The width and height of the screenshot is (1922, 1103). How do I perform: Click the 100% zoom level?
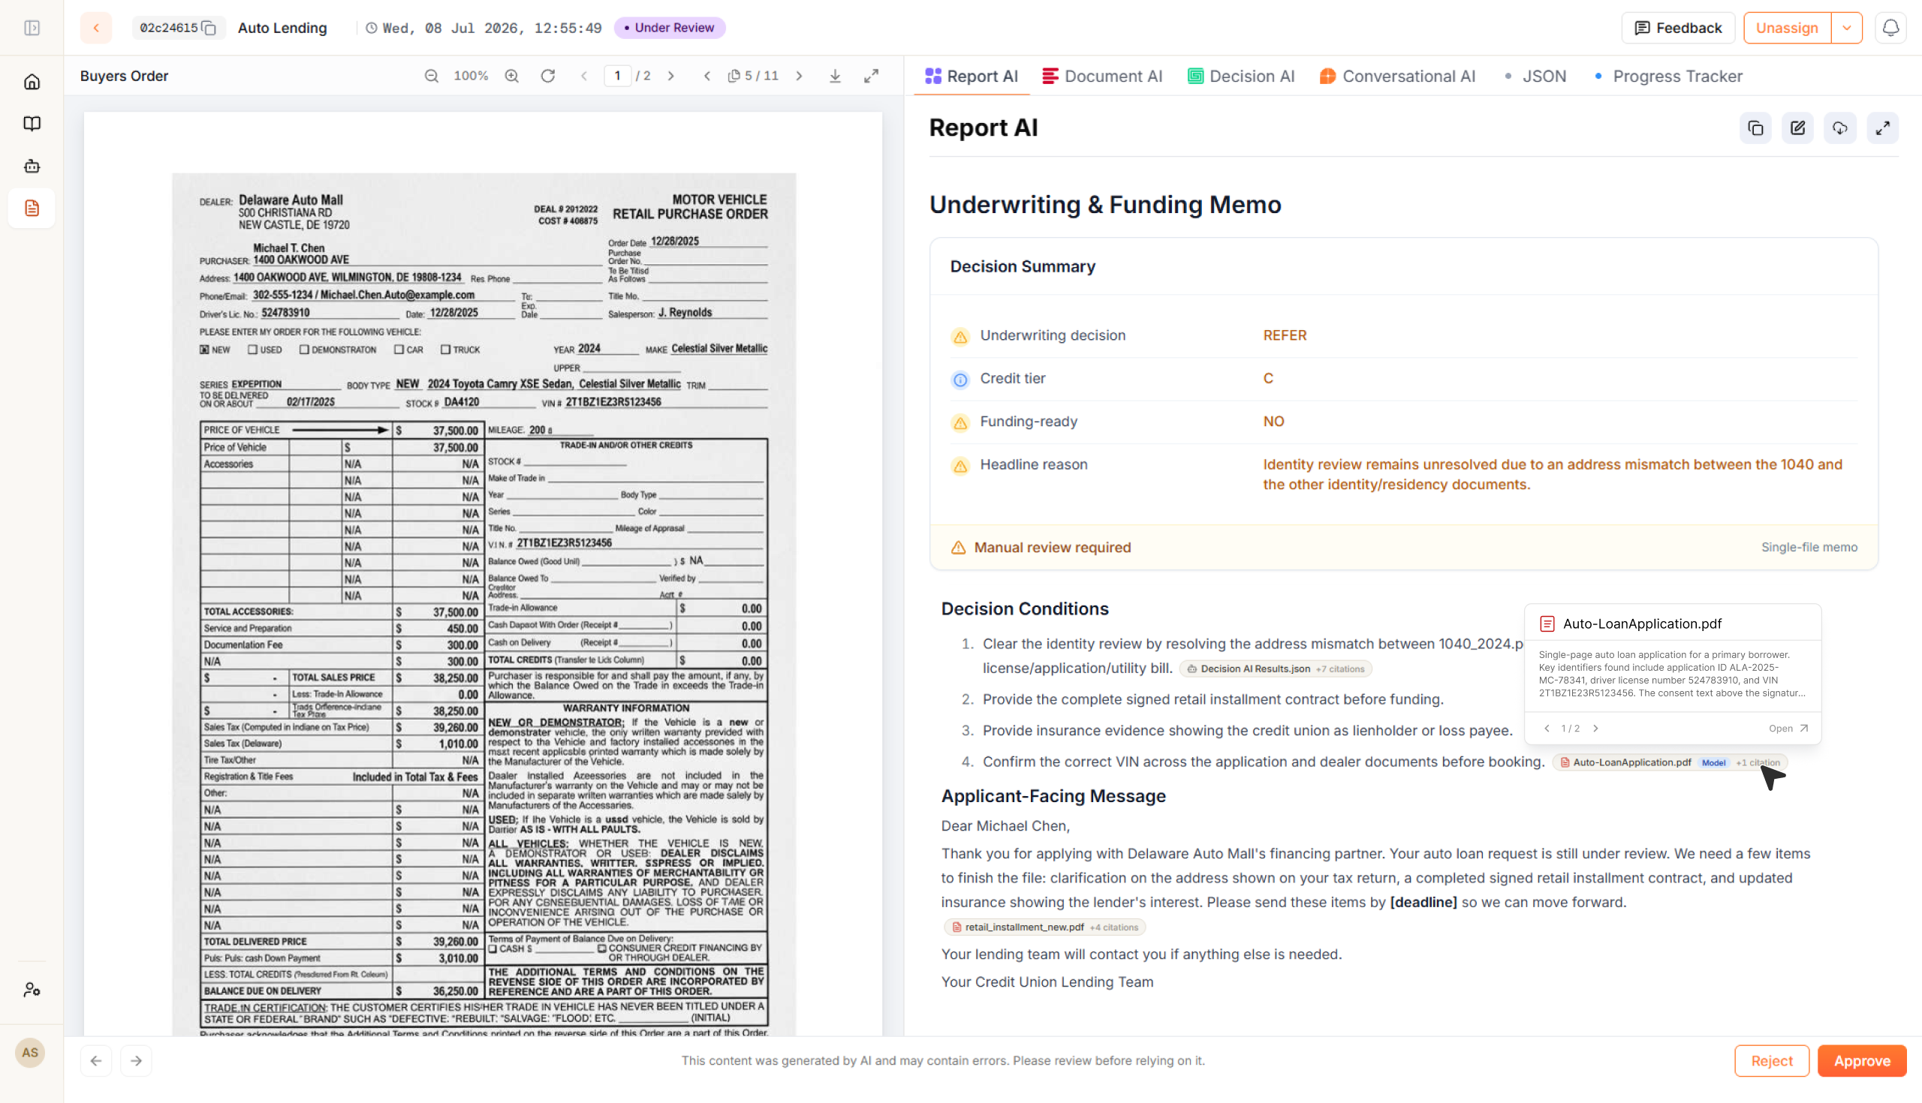pyautogui.click(x=471, y=76)
